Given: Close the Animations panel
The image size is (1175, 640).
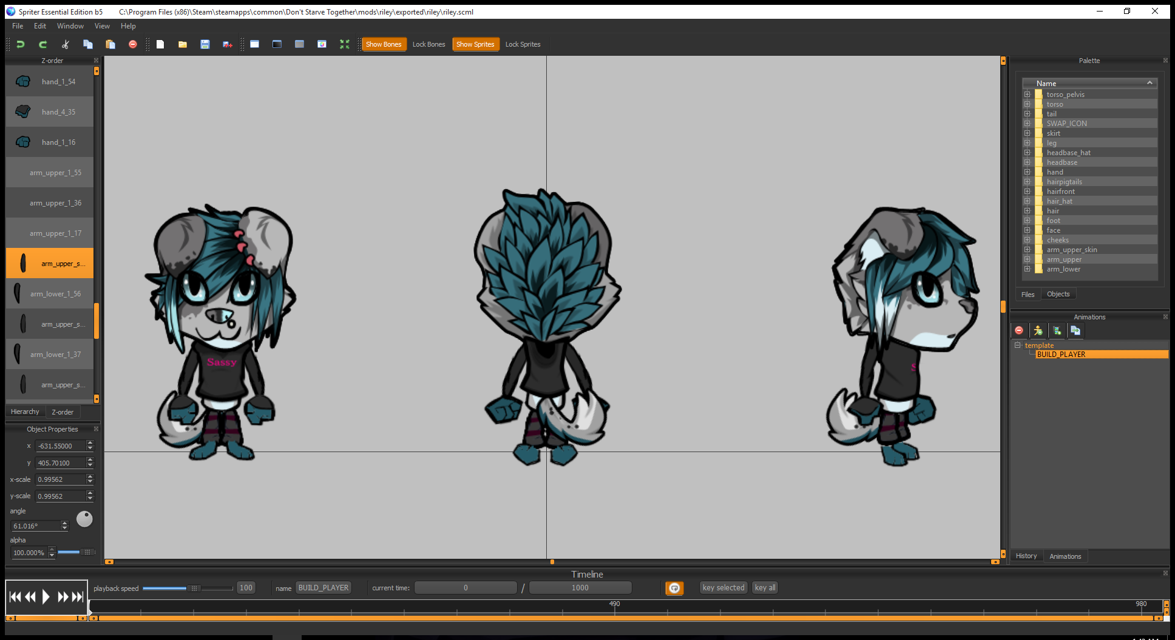Looking at the screenshot, I should tap(1165, 317).
